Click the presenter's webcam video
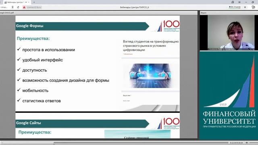This screenshot has width=258, height=145. coord(231,33)
